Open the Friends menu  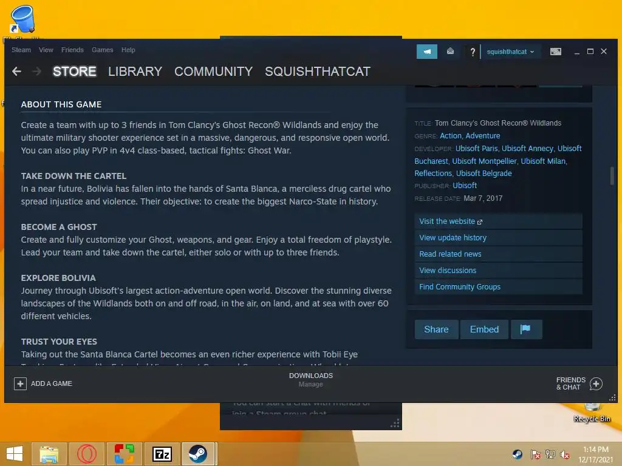click(72, 50)
